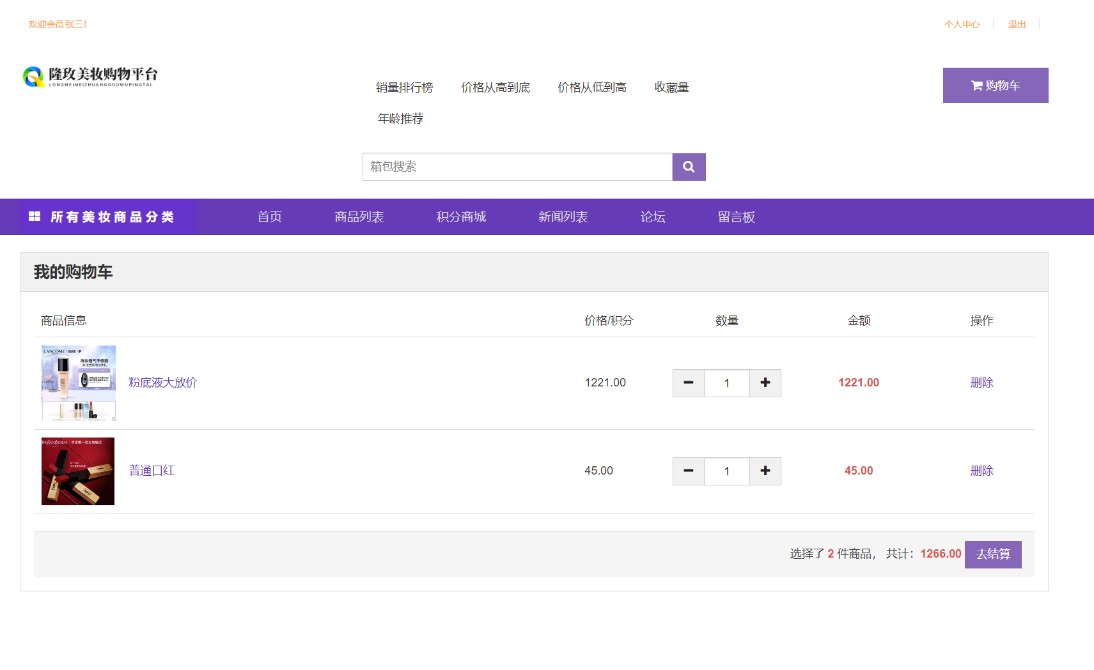Go to 商品列表 in navigation bar

[359, 217]
